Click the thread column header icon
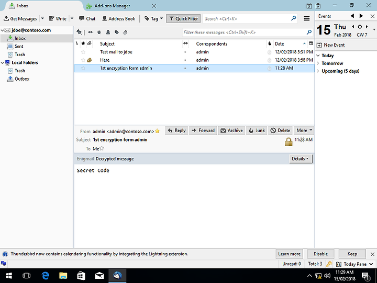 point(77,43)
